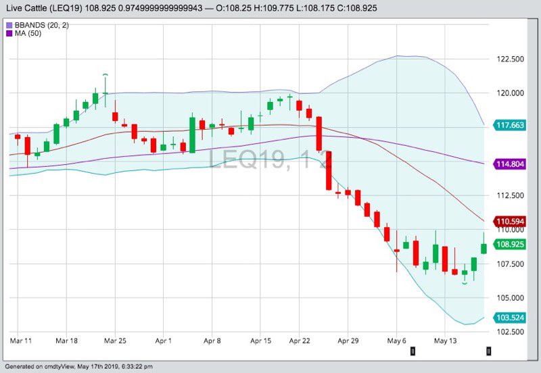This screenshot has width=541, height=373.
Task: Click the left range handle under May 6
Action: [413, 351]
